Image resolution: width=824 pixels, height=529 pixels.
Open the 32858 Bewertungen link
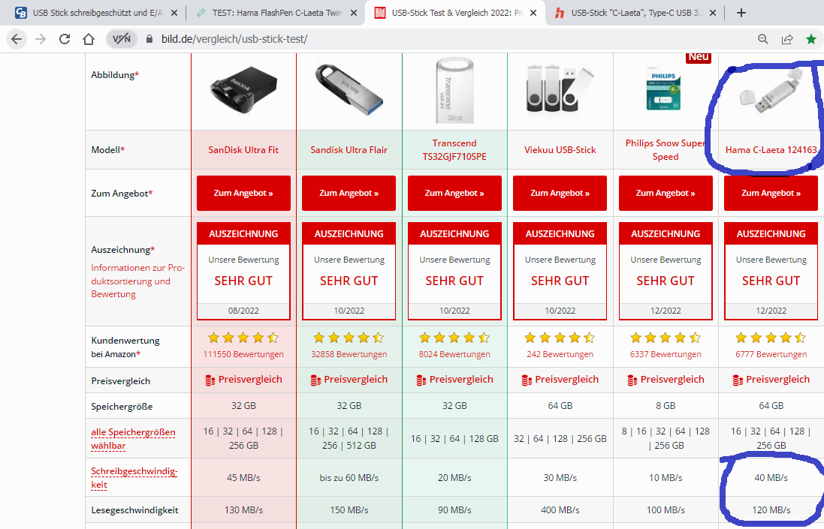click(x=349, y=354)
